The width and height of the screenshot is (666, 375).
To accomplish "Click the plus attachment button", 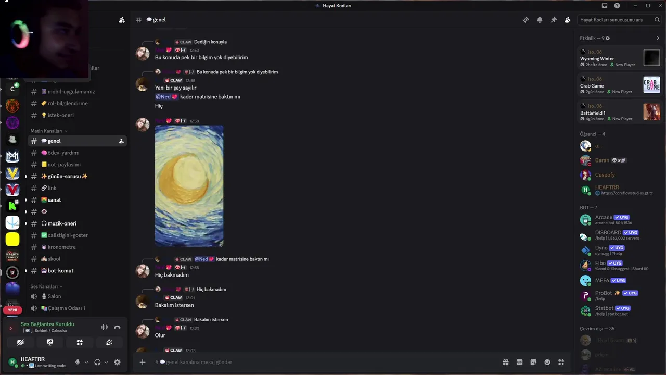I will (143, 362).
